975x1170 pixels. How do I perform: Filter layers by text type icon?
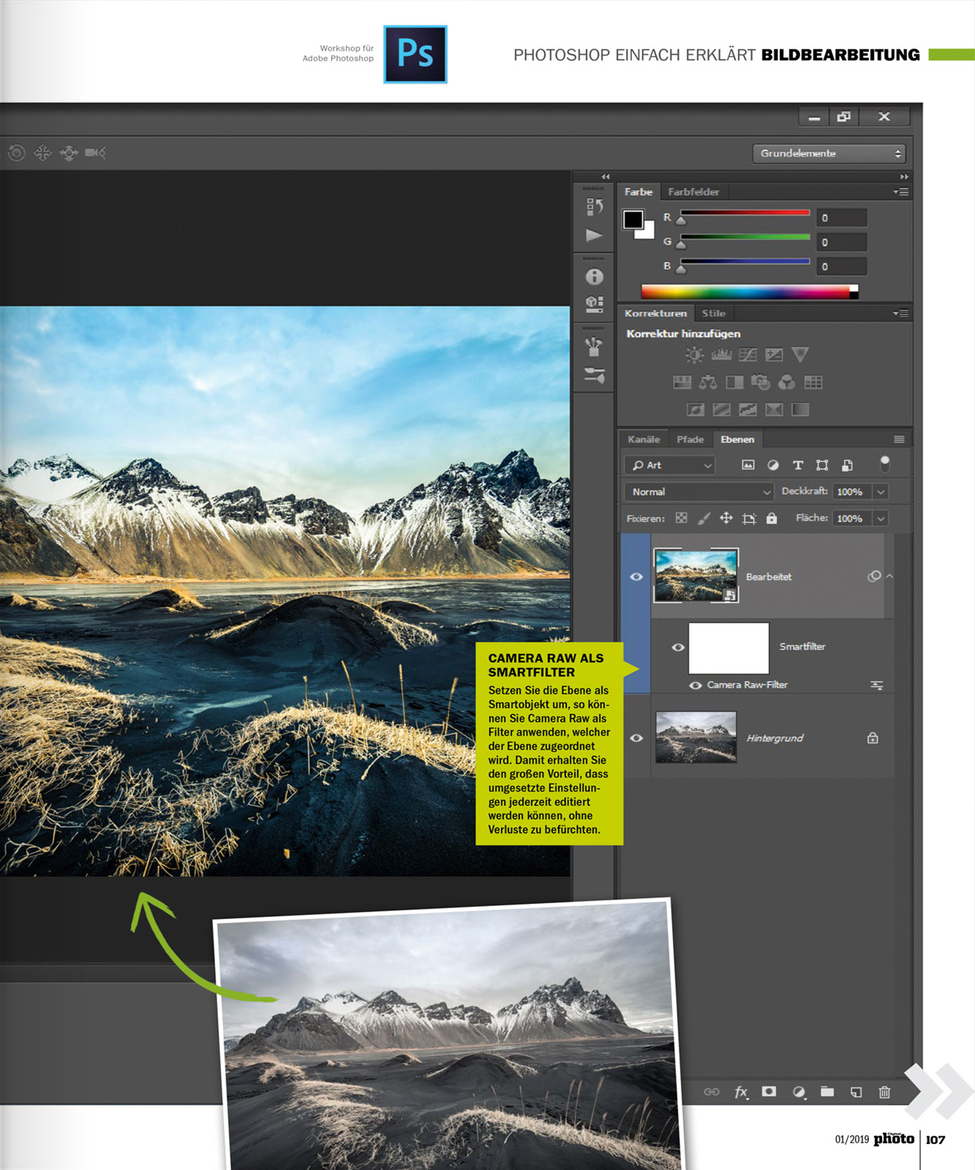[x=797, y=465]
